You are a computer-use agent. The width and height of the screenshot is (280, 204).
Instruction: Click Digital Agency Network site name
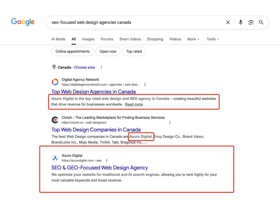click(80, 80)
